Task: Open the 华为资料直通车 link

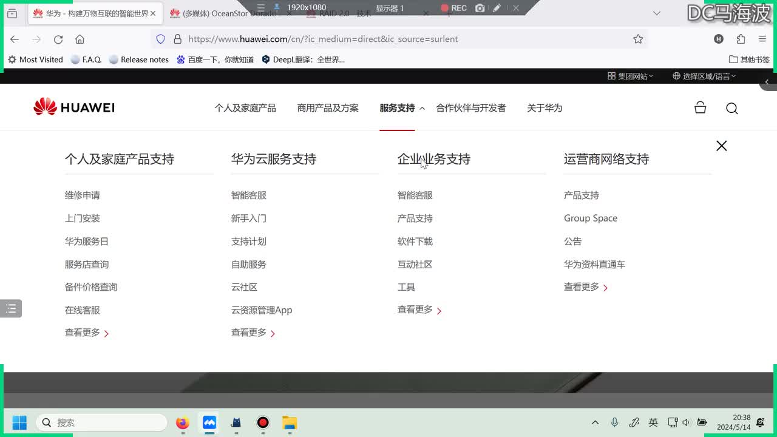Action: point(594,265)
